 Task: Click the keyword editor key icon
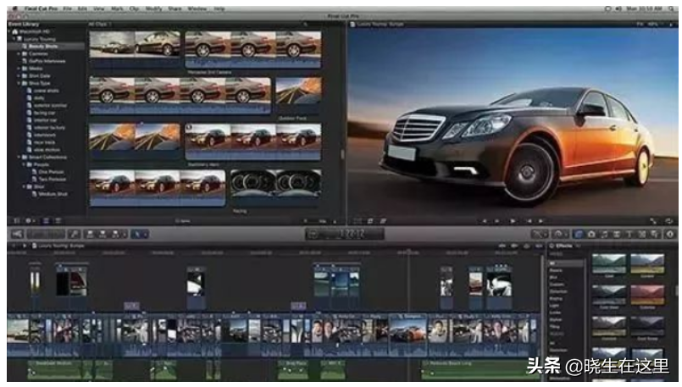[x=75, y=234]
